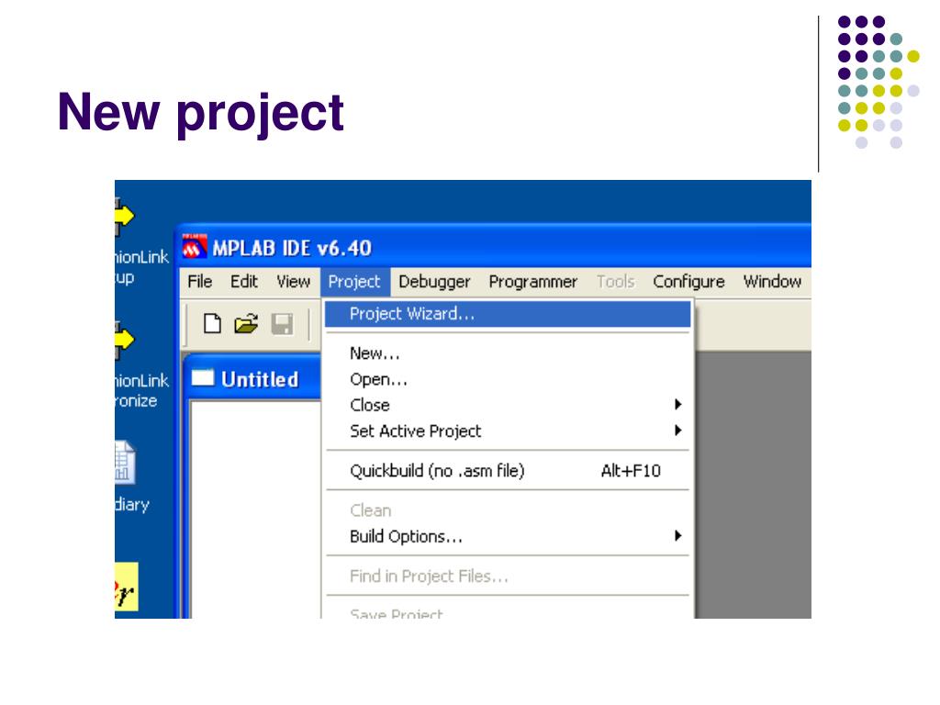Click the Alt+F10 shortcut text
Viewport: 940px width, 705px height.
coord(631,471)
